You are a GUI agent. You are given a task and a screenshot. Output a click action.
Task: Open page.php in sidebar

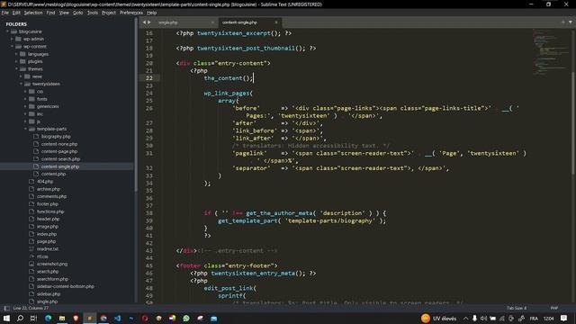pos(46,241)
